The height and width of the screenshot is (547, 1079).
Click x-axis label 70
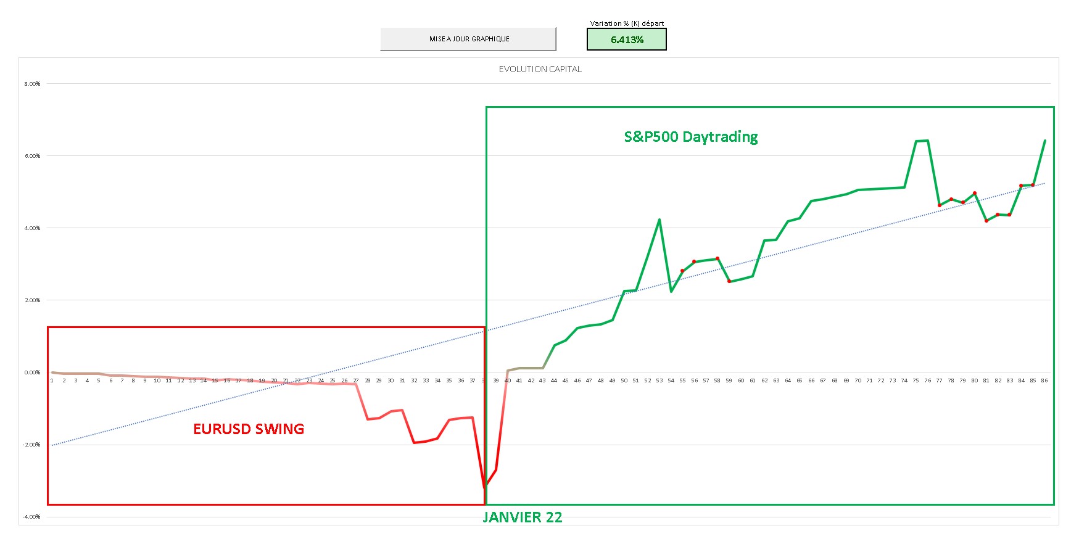858,380
